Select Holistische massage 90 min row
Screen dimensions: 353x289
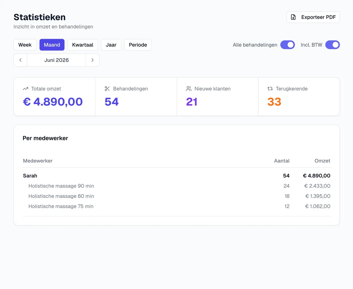click(176, 186)
